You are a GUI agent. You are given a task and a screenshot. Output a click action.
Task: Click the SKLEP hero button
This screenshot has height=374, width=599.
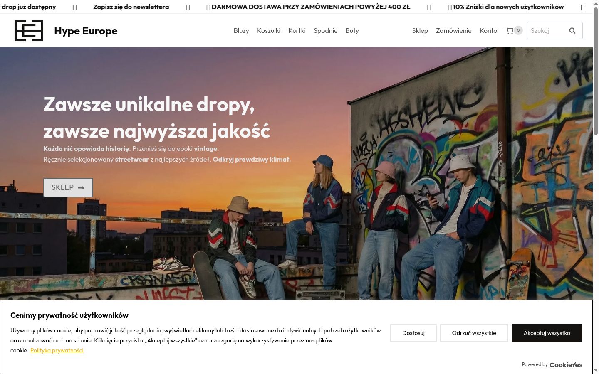point(68,187)
